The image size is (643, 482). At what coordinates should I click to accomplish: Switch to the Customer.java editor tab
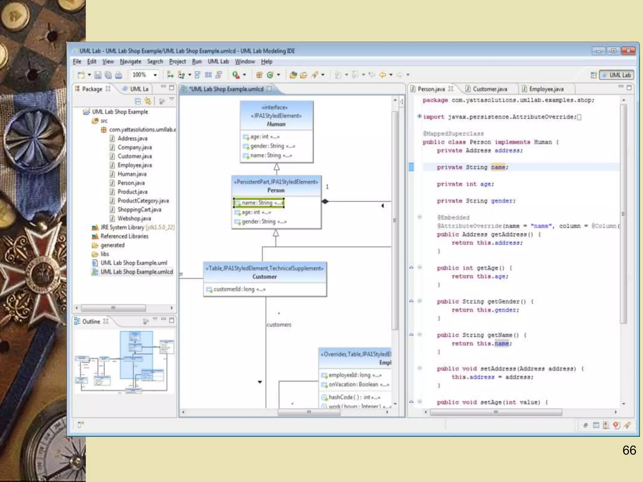489,89
